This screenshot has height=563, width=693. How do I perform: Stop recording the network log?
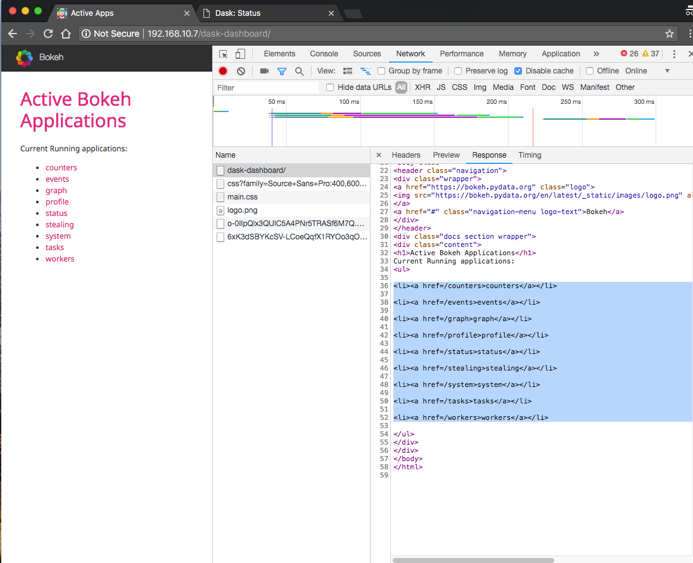(x=223, y=71)
